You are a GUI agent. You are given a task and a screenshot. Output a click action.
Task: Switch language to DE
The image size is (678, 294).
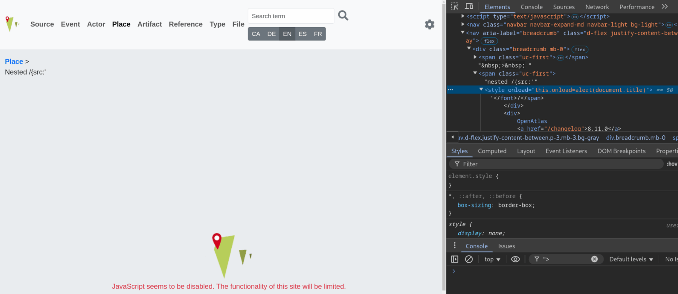pyautogui.click(x=272, y=34)
